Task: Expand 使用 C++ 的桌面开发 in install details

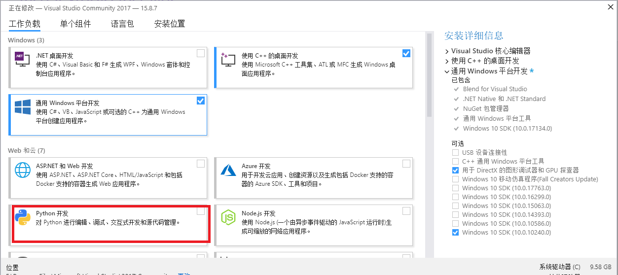Action: click(447, 61)
